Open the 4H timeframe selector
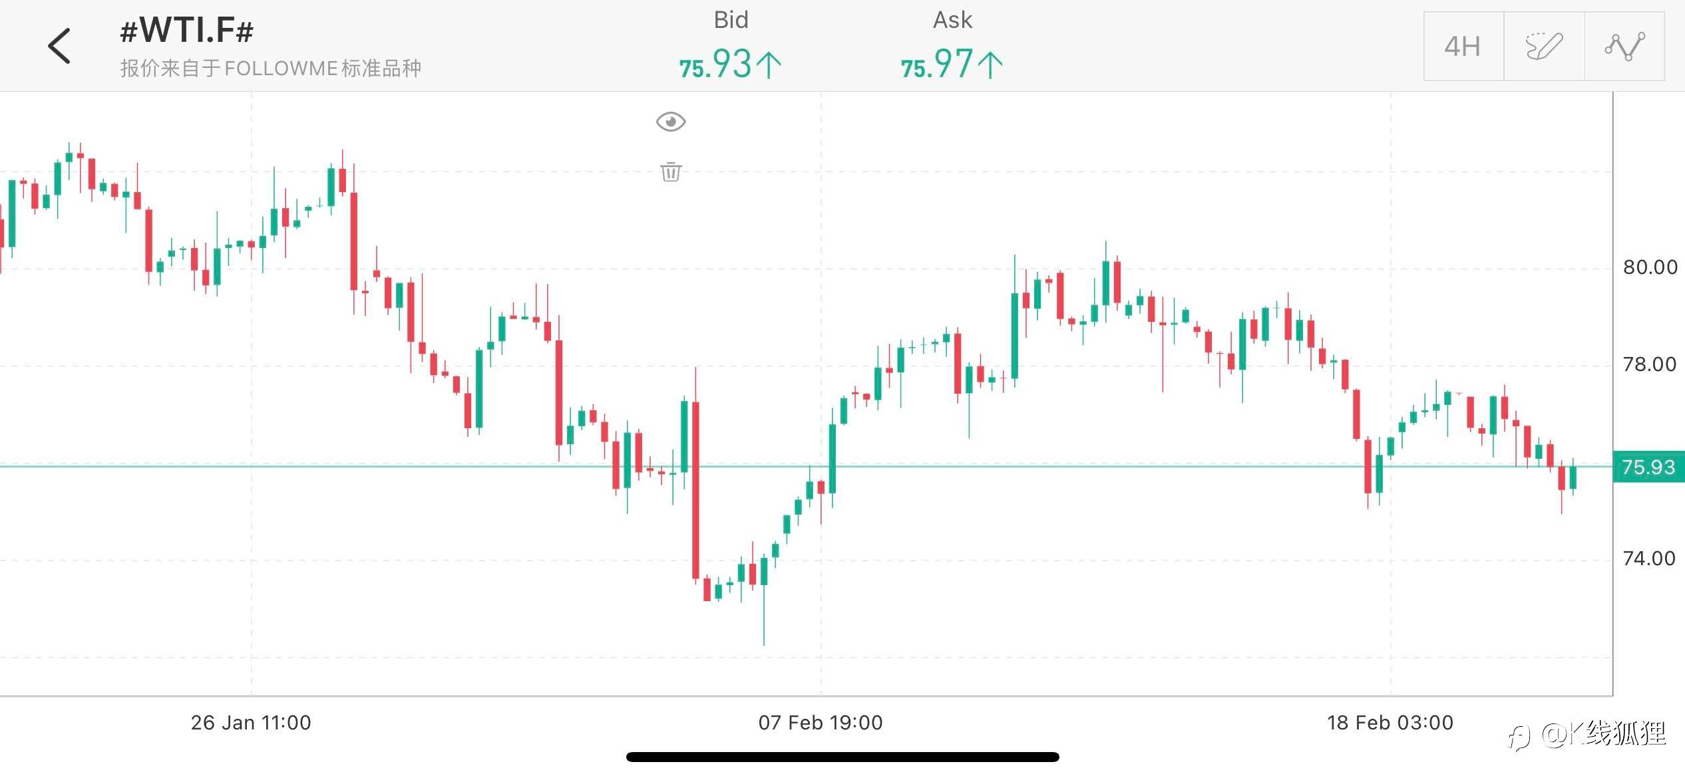The height and width of the screenshot is (778, 1685). click(x=1463, y=46)
